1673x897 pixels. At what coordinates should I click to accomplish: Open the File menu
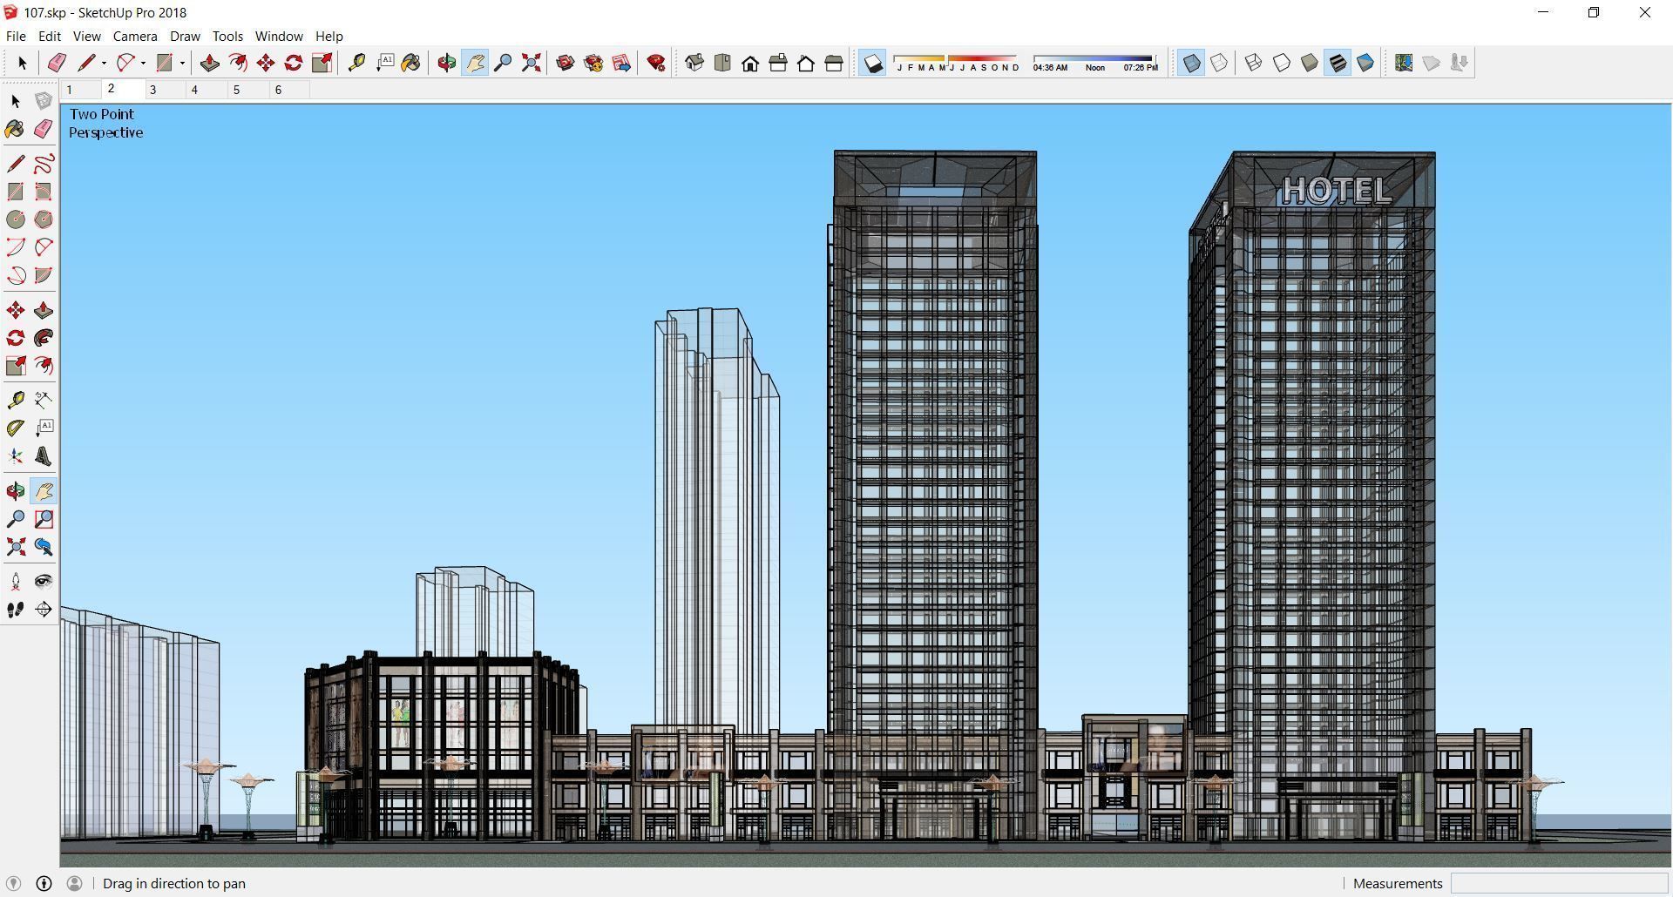[x=16, y=36]
